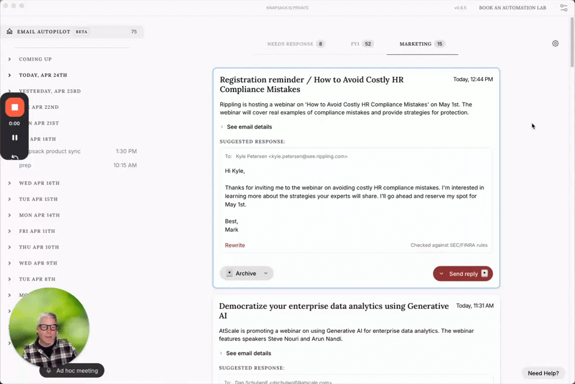Open the 1:30 PM product sync meeting
This screenshot has height=384, width=575.
(x=77, y=151)
